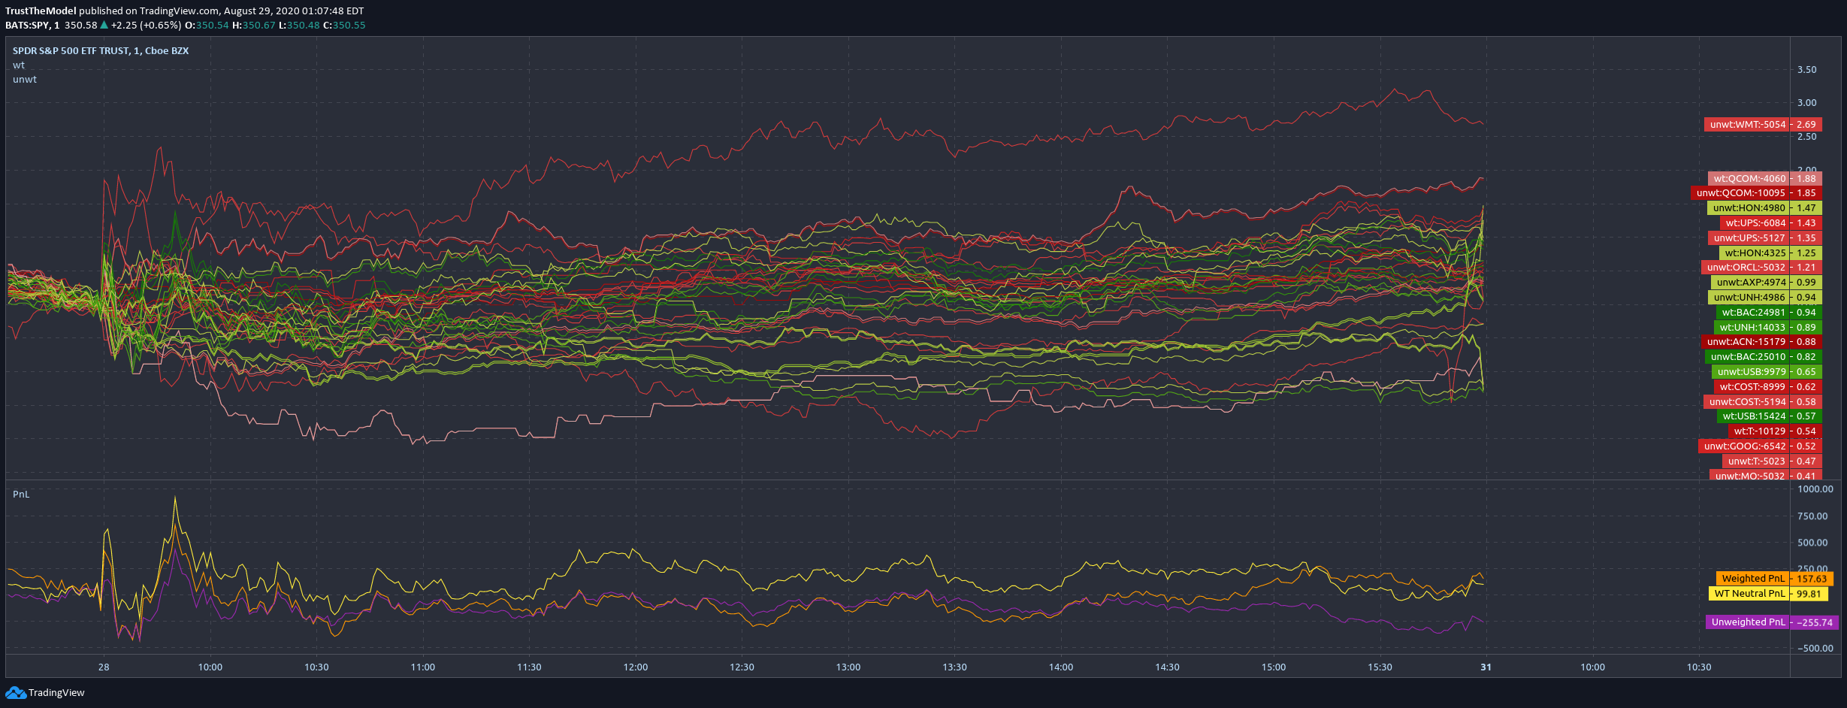Click the 3.00 value on price axis

point(1806,102)
